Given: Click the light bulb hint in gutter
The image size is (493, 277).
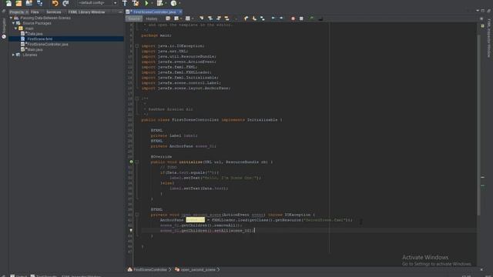Looking at the screenshot, I should pos(131,231).
